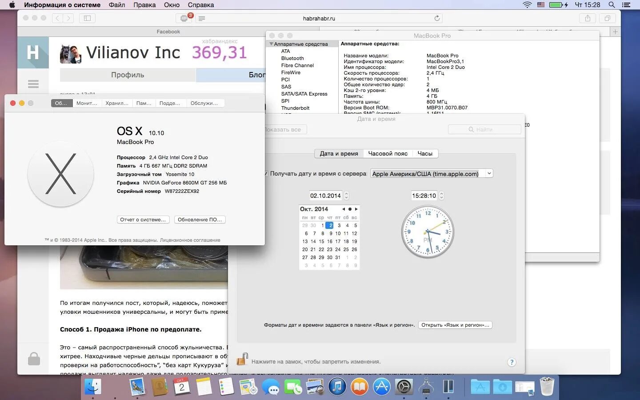Click the lock to prevent changes
The height and width of the screenshot is (400, 640).
point(242,359)
